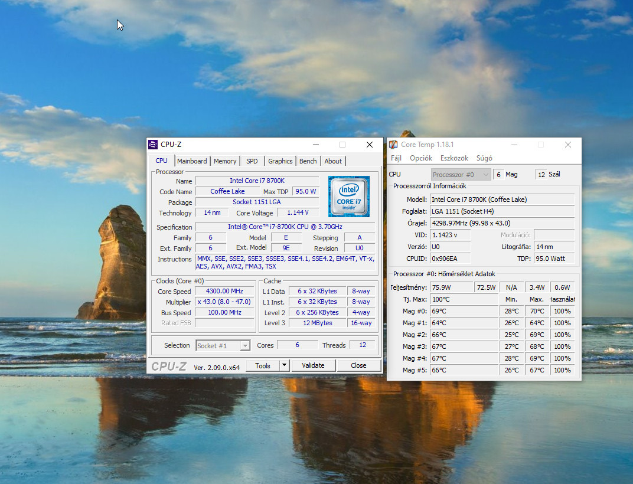The width and height of the screenshot is (633, 484).
Task: Click the Core Temp title bar icon
Action: point(393,145)
